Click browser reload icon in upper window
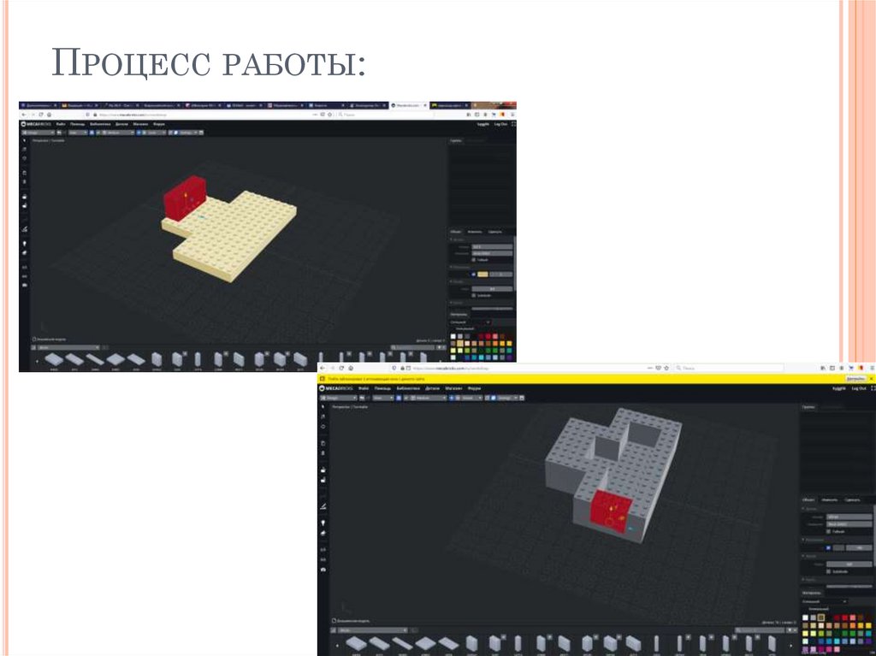 point(41,115)
